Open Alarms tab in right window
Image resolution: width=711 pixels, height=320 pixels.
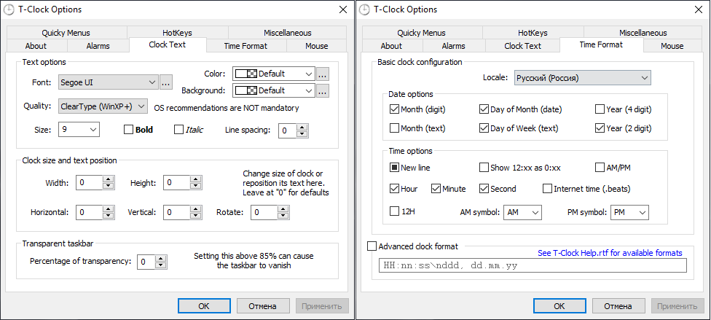453,46
